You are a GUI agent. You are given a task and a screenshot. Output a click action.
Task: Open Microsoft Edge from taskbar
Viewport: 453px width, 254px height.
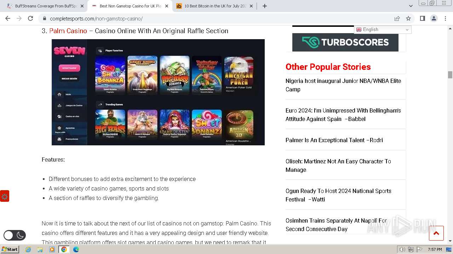pos(76,249)
